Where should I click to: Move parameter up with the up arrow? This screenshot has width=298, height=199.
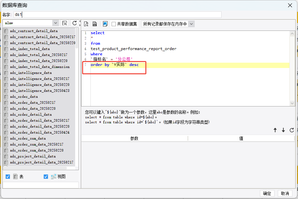[x=275, y=130]
